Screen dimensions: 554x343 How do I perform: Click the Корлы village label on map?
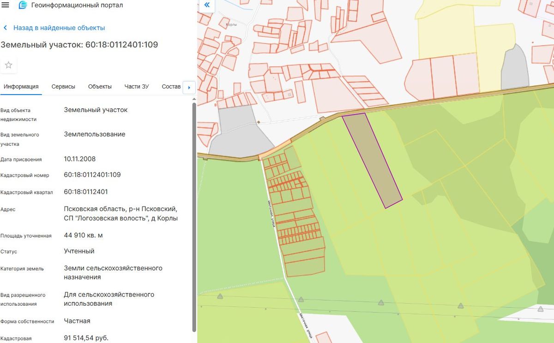tap(231, 24)
